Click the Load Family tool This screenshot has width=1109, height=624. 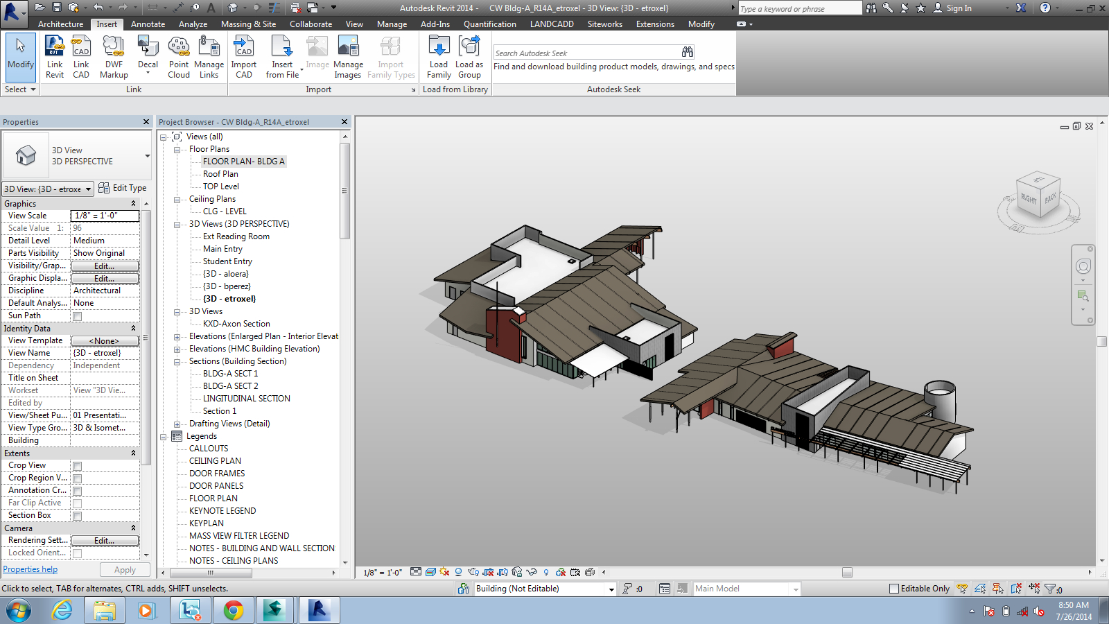[439, 57]
